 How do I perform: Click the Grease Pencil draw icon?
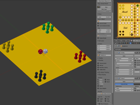(98, 7)
